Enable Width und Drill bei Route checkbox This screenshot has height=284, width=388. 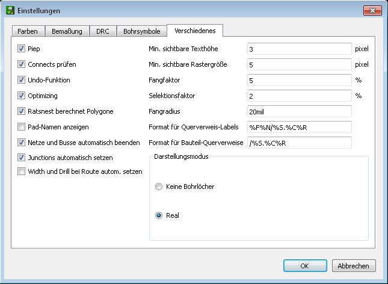tap(21, 171)
